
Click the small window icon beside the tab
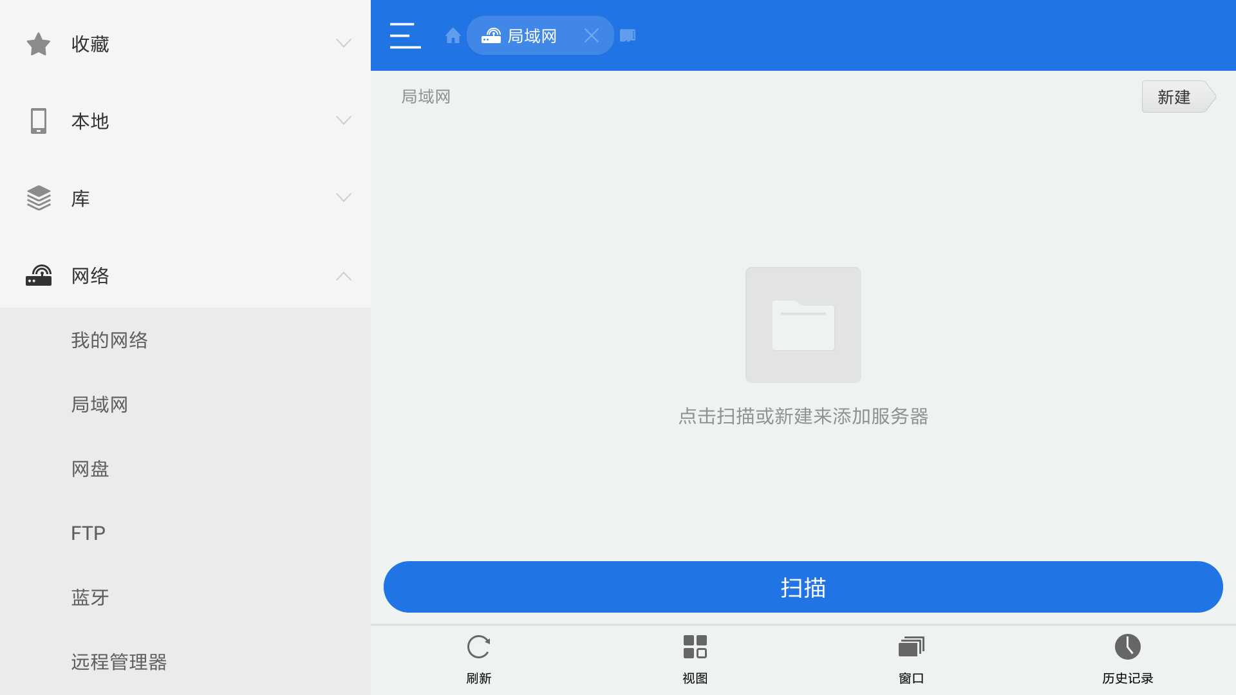coord(628,35)
